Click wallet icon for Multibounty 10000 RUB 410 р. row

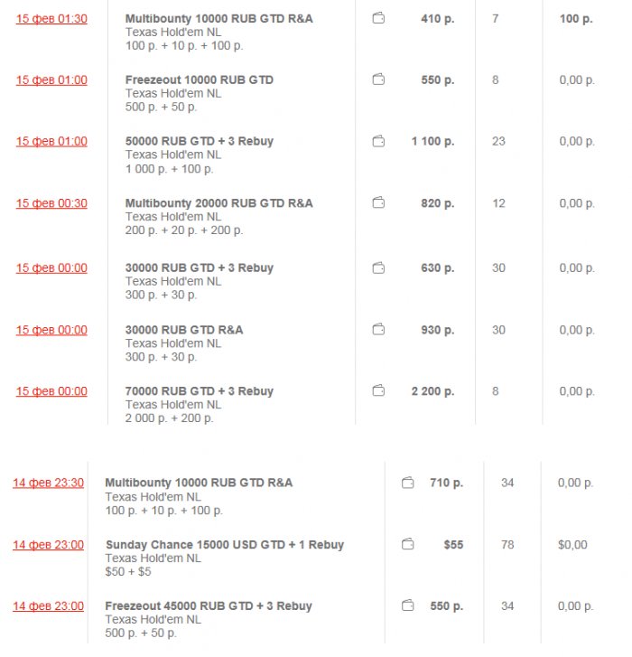pyautogui.click(x=378, y=18)
